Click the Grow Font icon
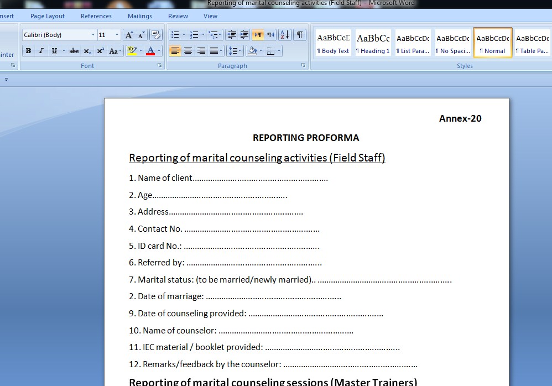The image size is (552, 386). (x=129, y=35)
